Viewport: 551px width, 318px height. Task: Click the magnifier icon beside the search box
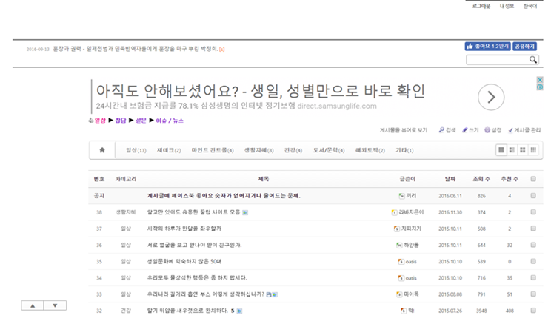(533, 59)
